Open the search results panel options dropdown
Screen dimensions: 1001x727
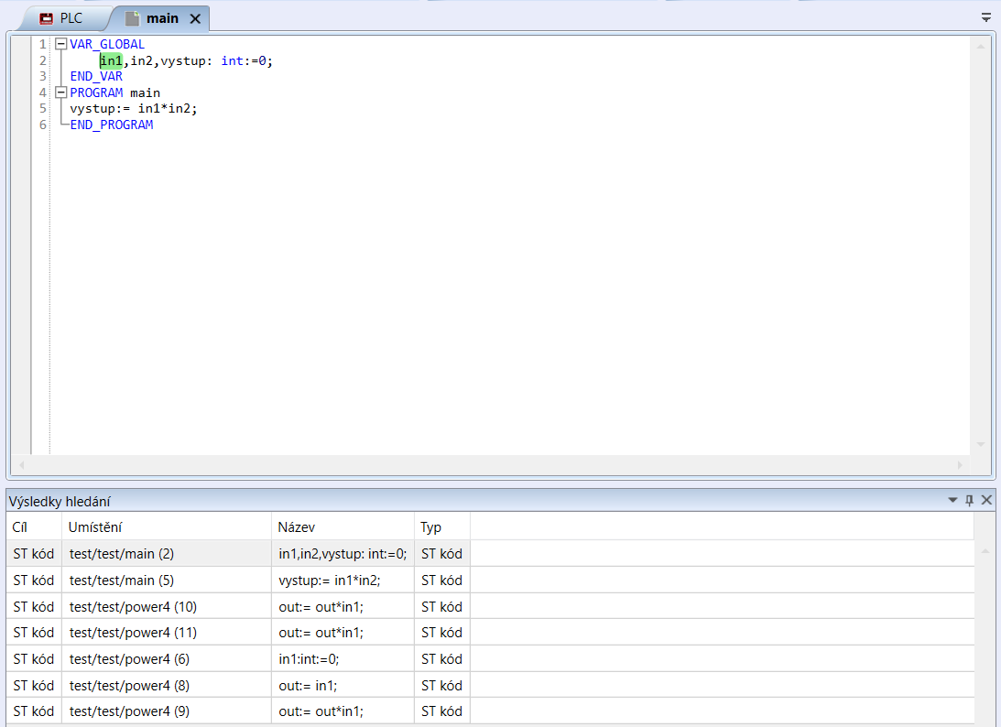tap(952, 501)
